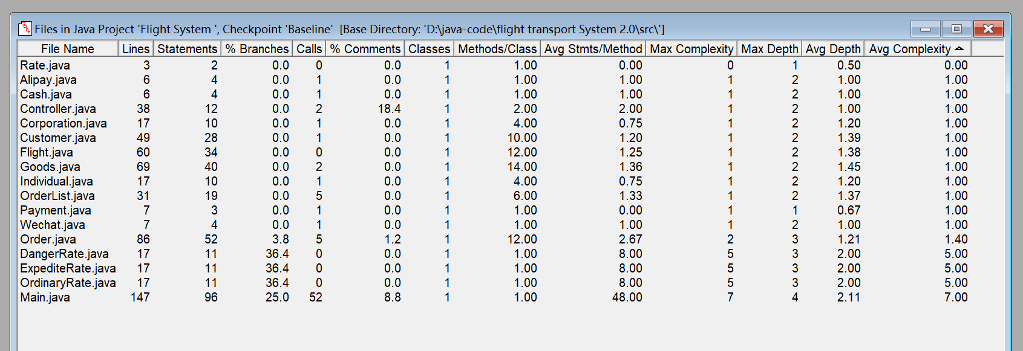Sort by Lines column header
The width and height of the screenshot is (1023, 351).
pyautogui.click(x=136, y=49)
